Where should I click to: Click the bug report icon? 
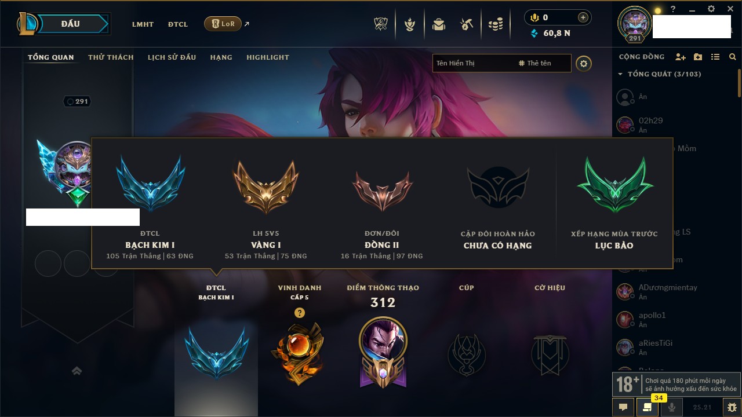coord(732,407)
